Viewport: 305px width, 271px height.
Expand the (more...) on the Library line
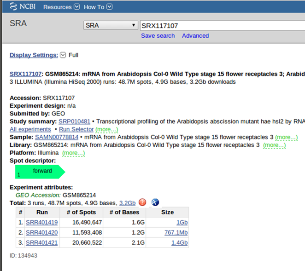pyautogui.click(x=274, y=145)
